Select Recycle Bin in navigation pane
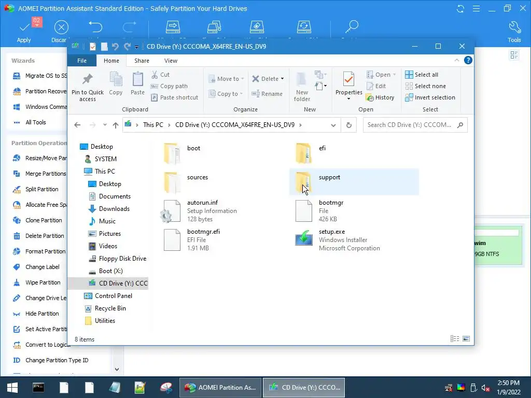Image resolution: width=531 pixels, height=398 pixels. [110, 308]
